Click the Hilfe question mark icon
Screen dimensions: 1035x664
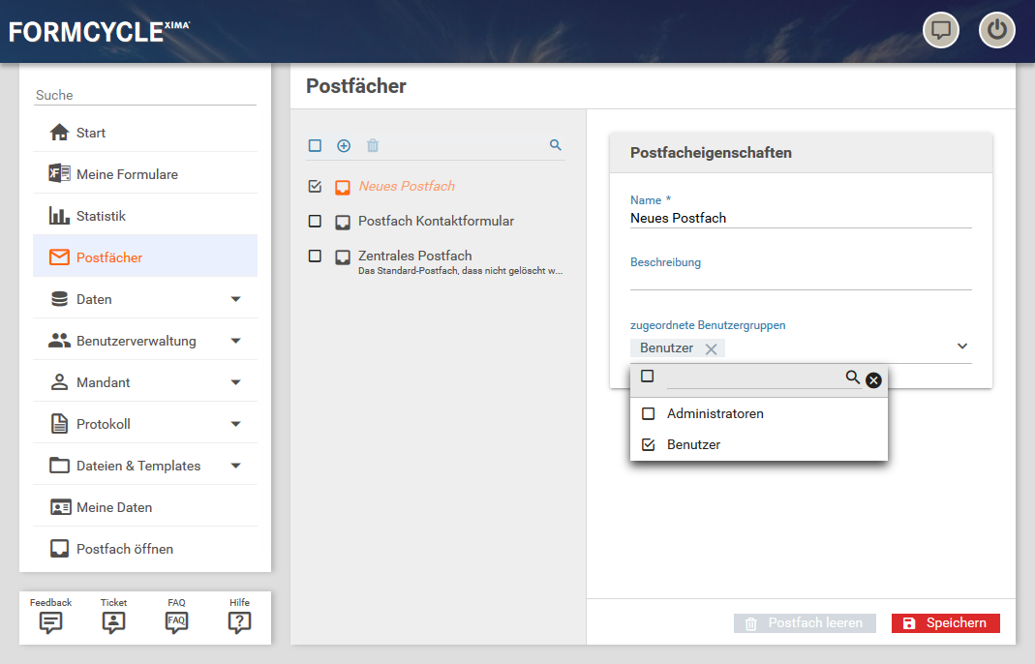click(239, 622)
